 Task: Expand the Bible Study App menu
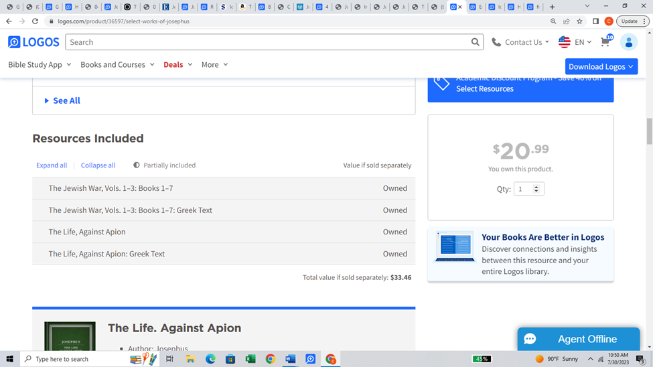[x=40, y=64]
